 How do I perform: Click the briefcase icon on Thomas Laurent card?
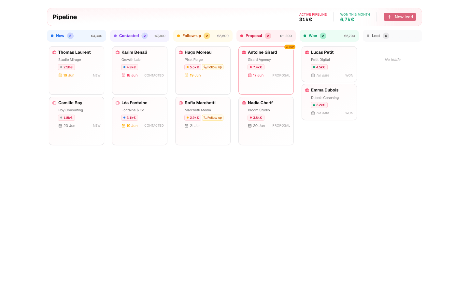click(x=54, y=52)
